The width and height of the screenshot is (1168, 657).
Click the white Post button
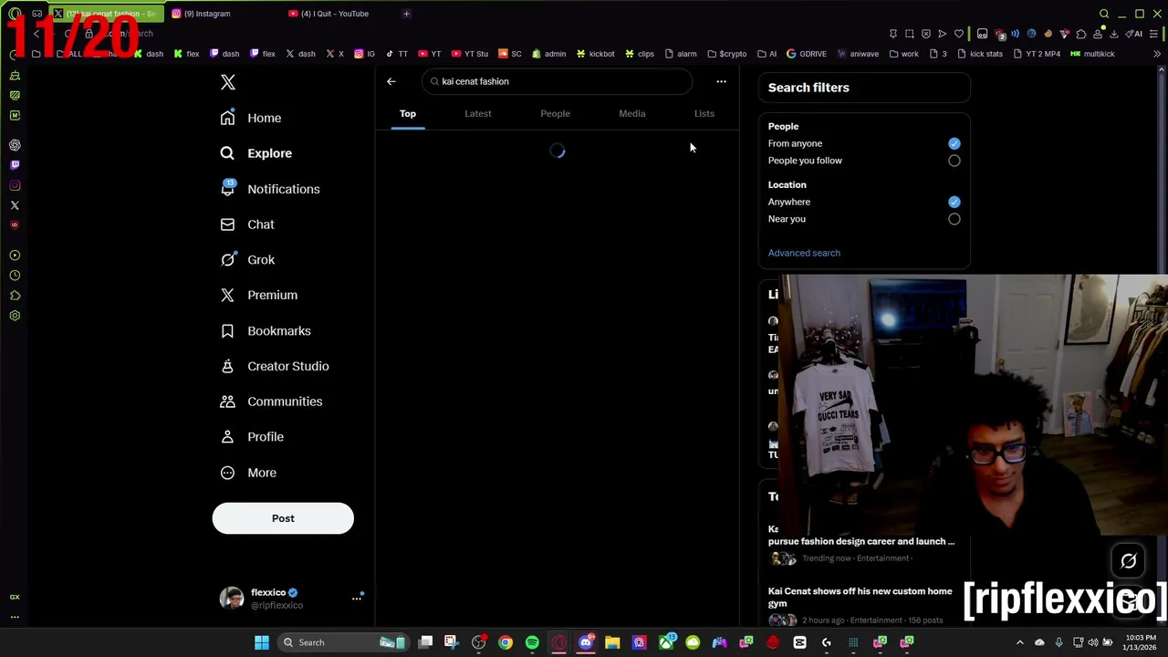tap(283, 518)
